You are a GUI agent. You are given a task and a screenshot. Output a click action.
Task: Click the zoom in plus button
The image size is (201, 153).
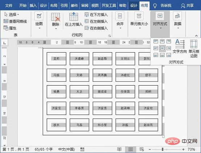[x=183, y=149]
